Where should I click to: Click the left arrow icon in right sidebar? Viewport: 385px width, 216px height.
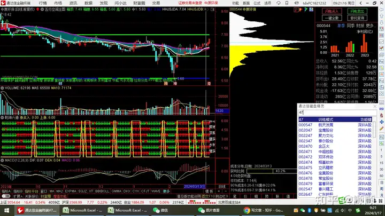[381, 10]
